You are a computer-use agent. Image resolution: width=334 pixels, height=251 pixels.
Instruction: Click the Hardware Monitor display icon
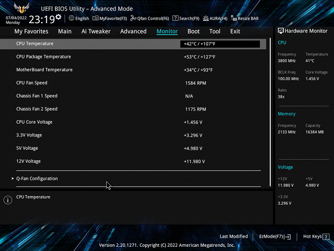coord(281,31)
